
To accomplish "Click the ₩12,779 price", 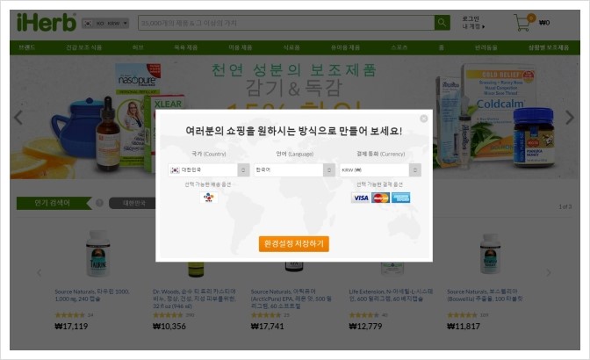I will 365,326.
